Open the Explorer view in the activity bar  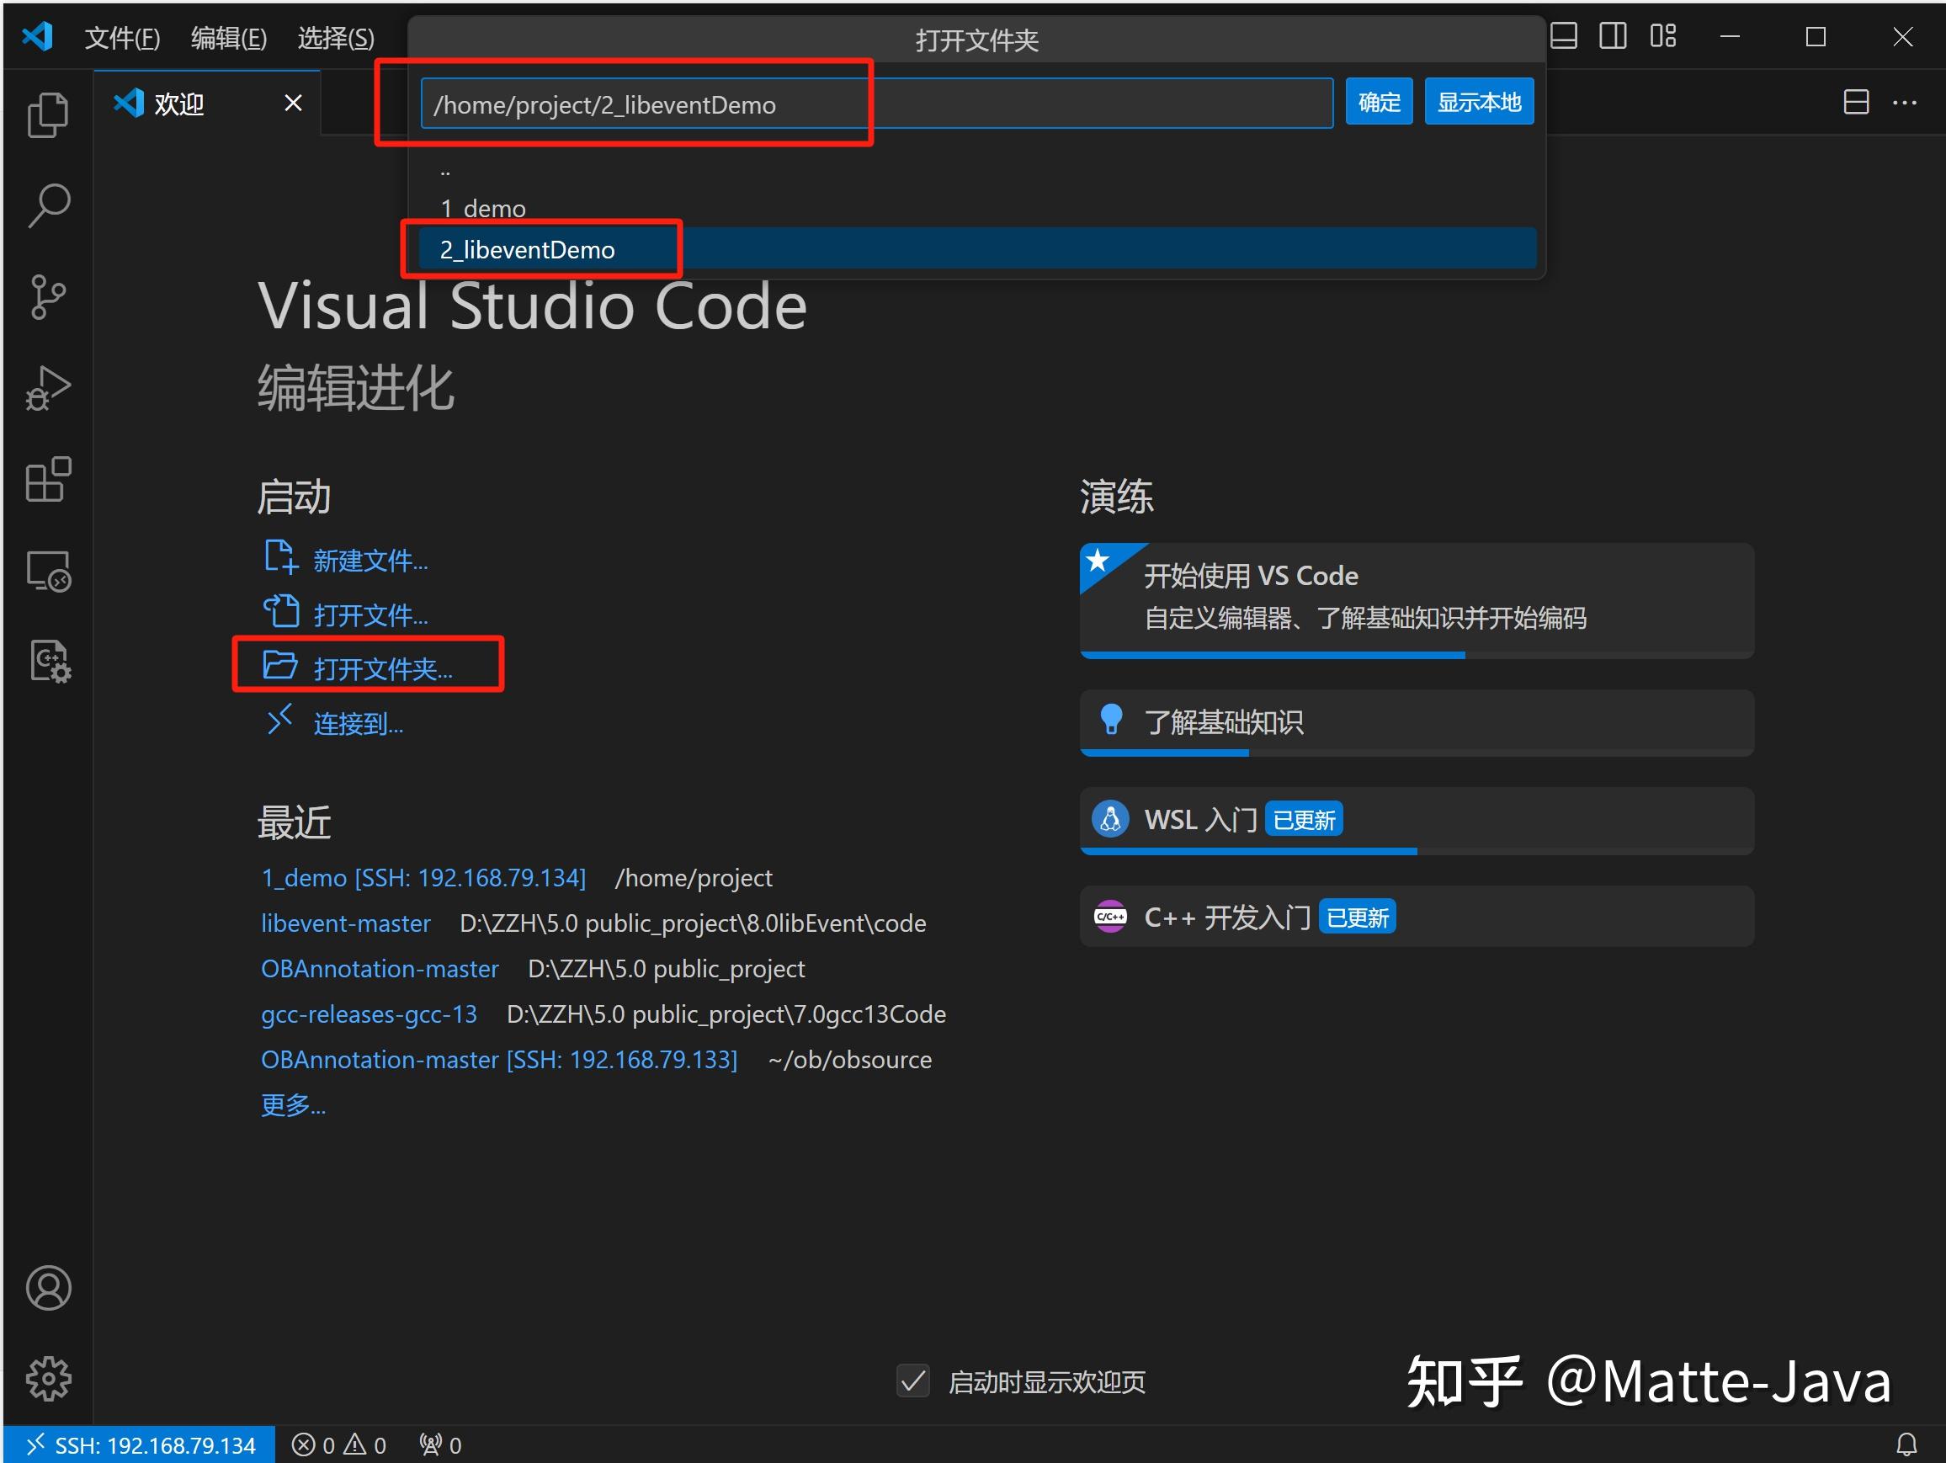[x=48, y=114]
